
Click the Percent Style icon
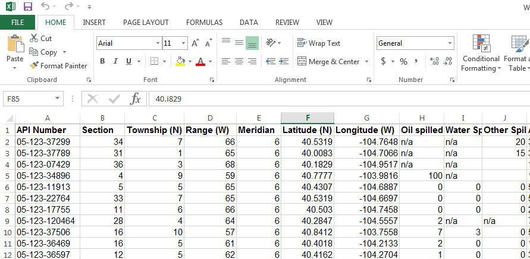click(x=403, y=61)
